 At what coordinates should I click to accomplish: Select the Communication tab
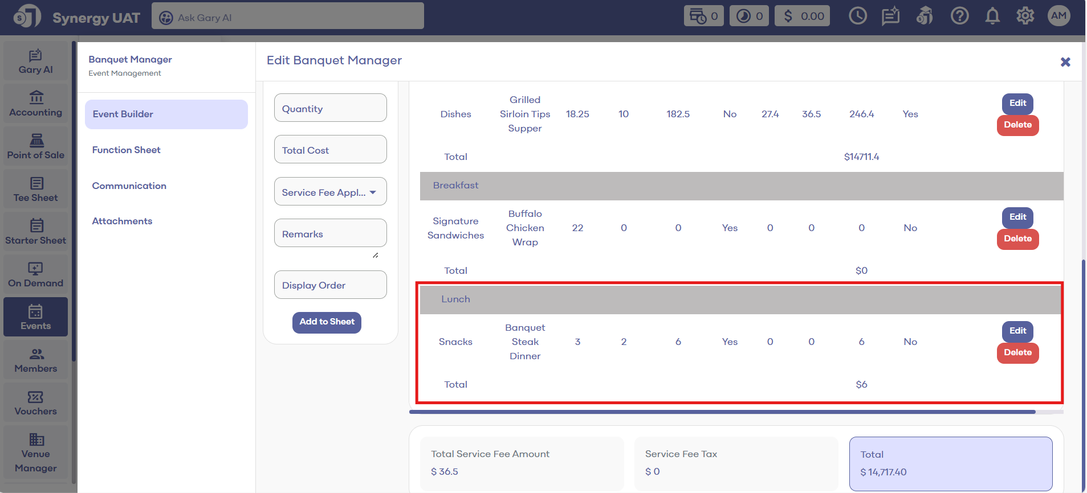click(129, 186)
